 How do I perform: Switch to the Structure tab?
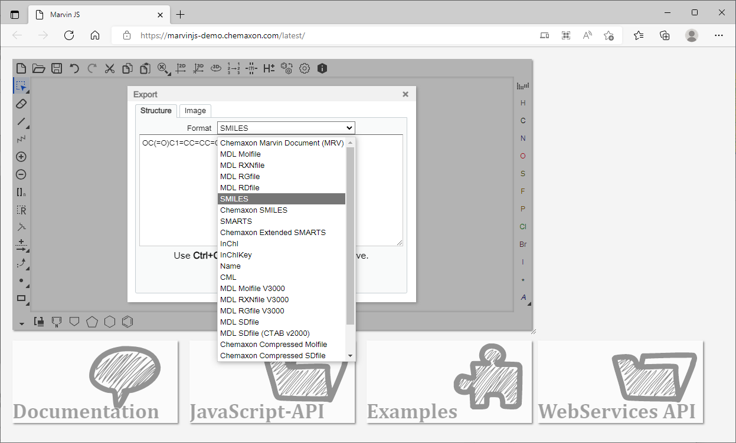(x=156, y=111)
